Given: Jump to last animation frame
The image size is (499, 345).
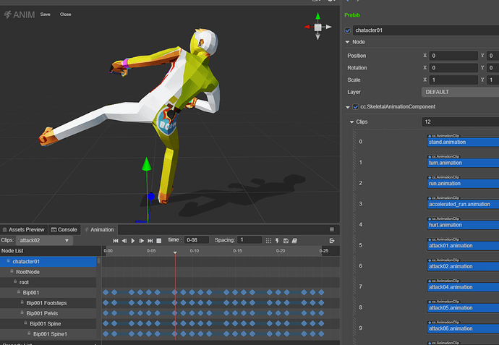Looking at the screenshot, I should (x=150, y=240).
